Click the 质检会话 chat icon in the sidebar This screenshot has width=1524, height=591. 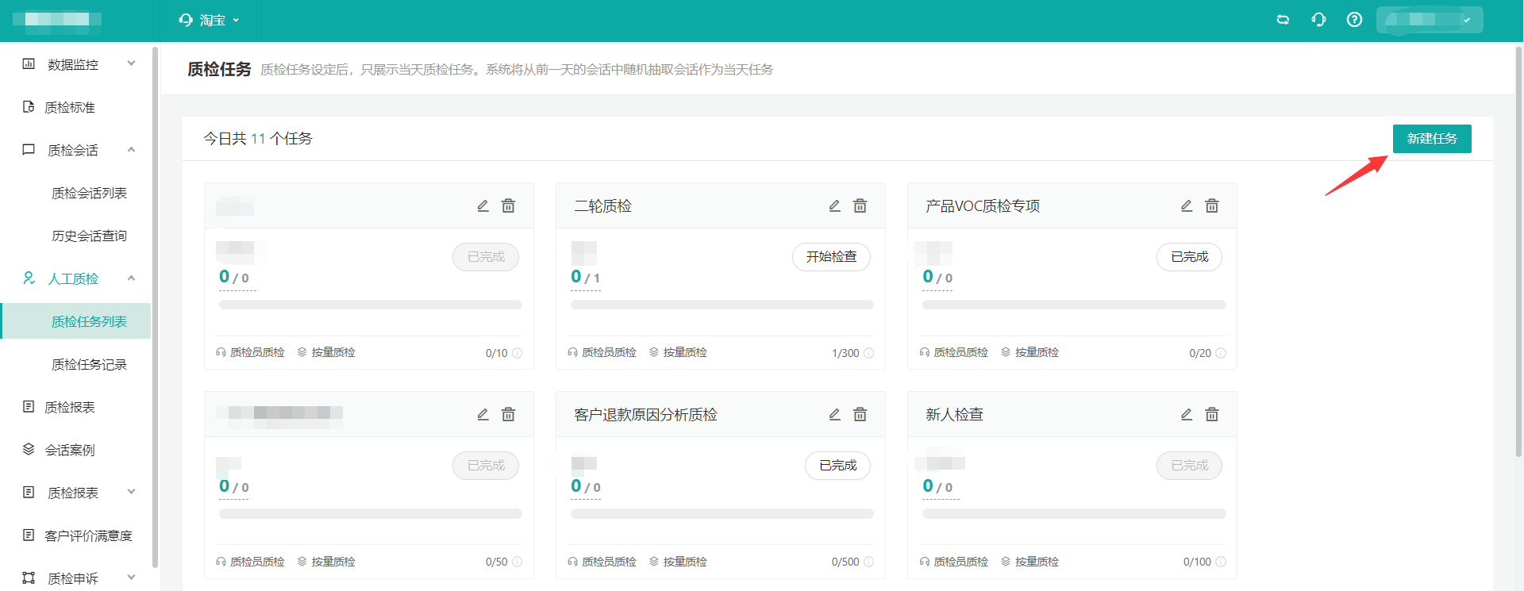(29, 149)
